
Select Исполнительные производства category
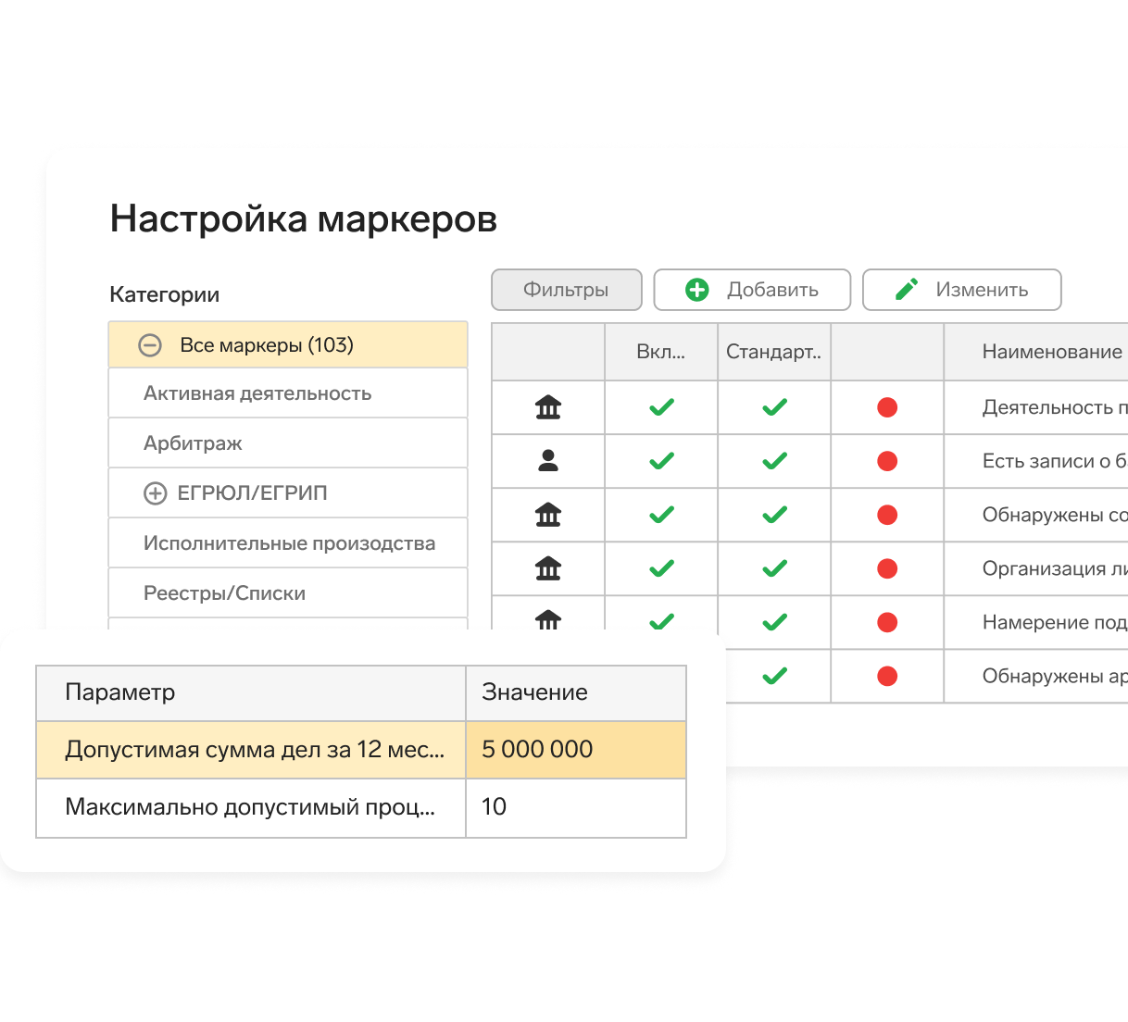point(289,543)
